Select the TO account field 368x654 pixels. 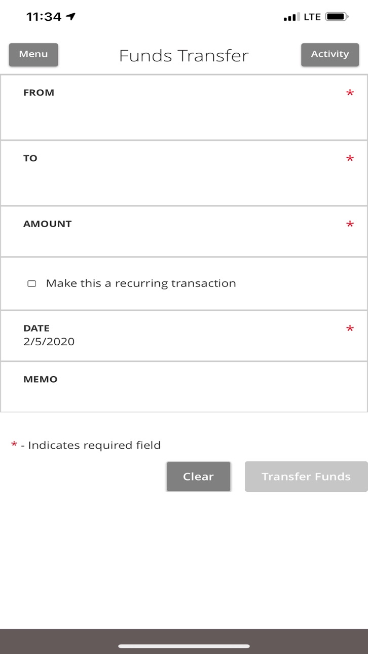[x=184, y=173]
